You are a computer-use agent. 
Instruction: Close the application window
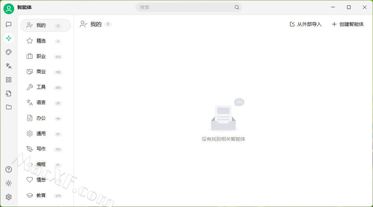tap(364, 7)
